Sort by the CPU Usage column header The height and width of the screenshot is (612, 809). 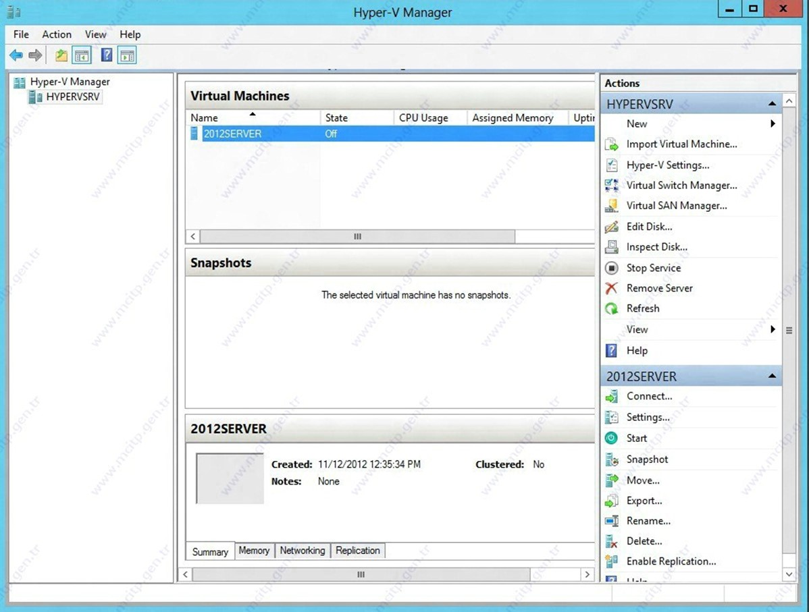(430, 118)
